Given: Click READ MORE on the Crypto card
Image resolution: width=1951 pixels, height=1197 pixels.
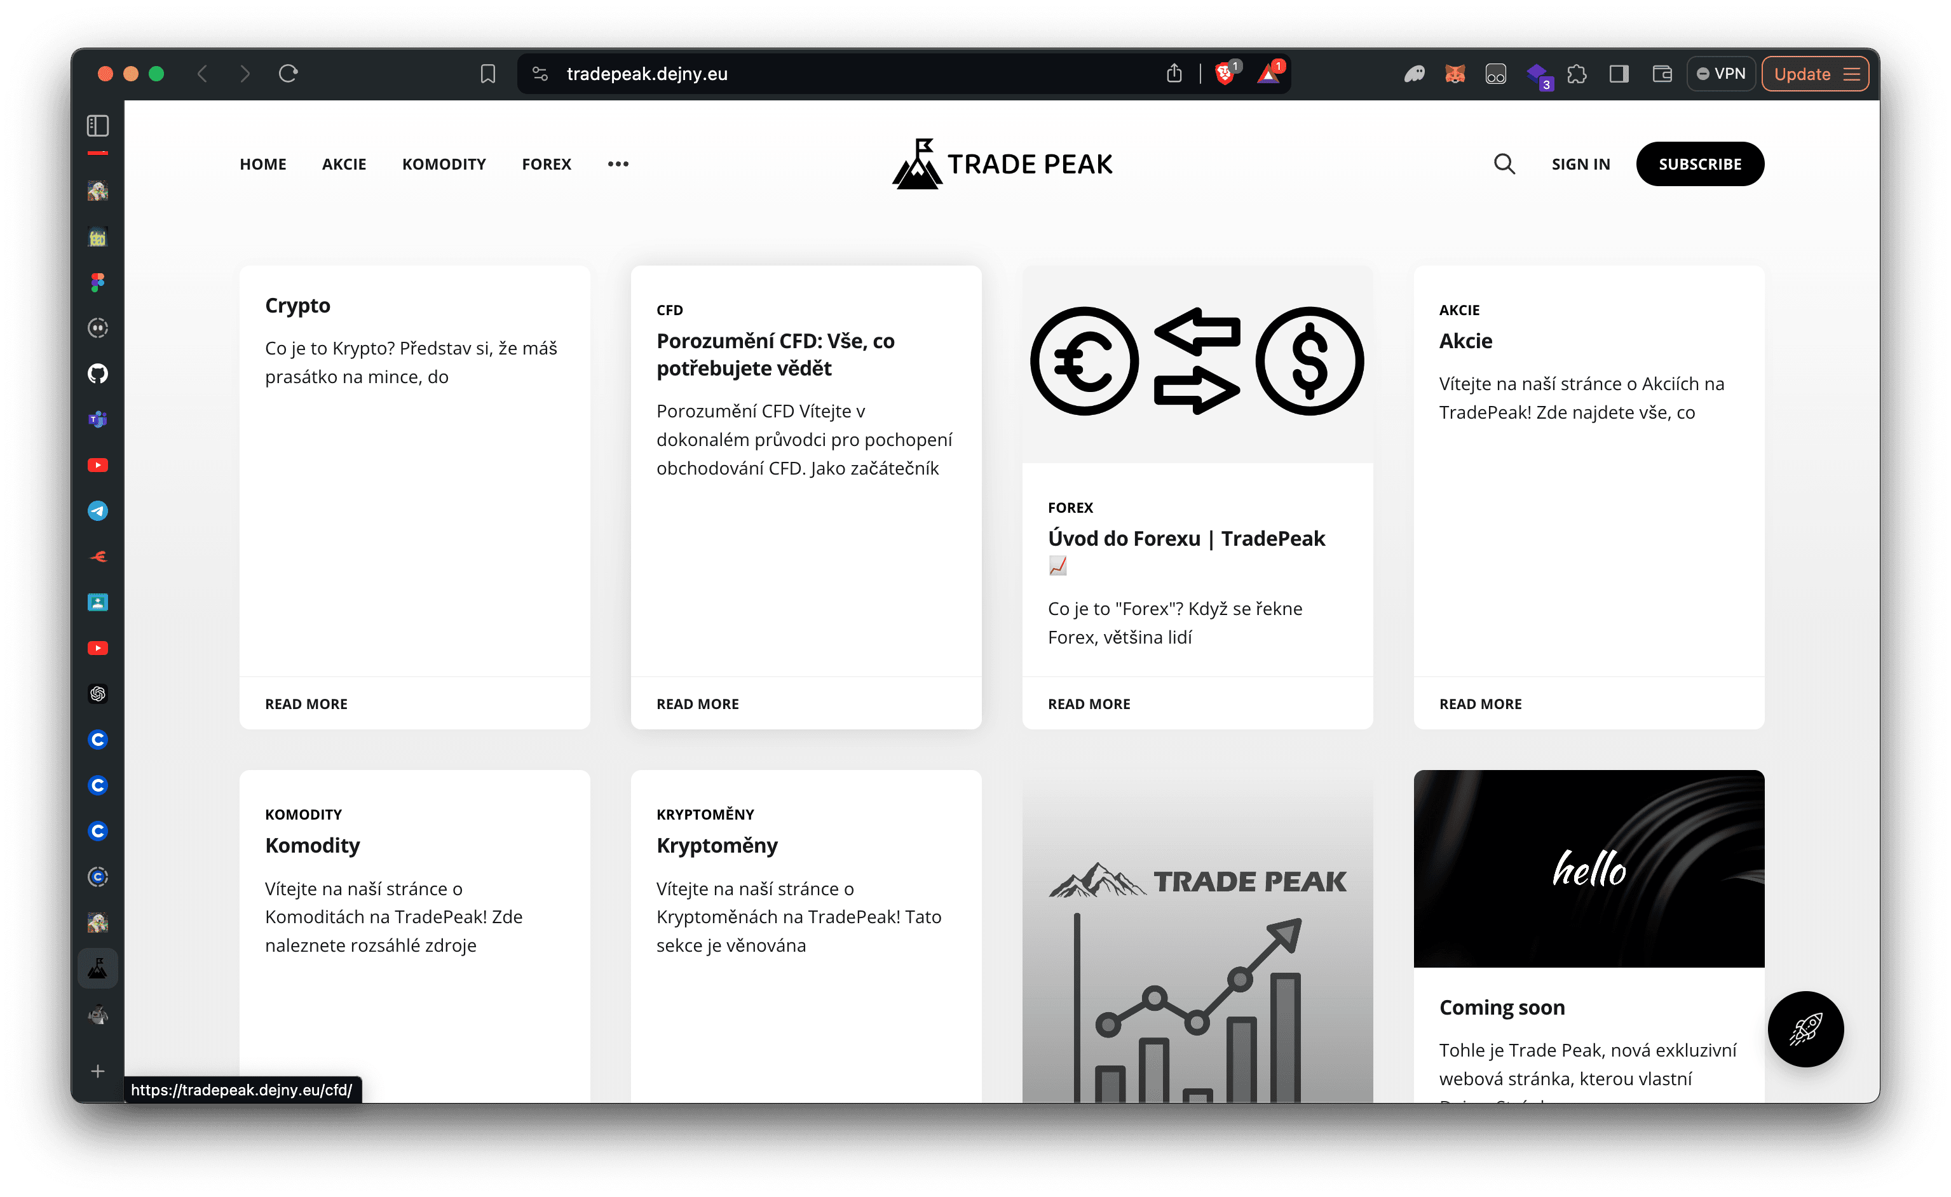Looking at the screenshot, I should pyautogui.click(x=306, y=703).
